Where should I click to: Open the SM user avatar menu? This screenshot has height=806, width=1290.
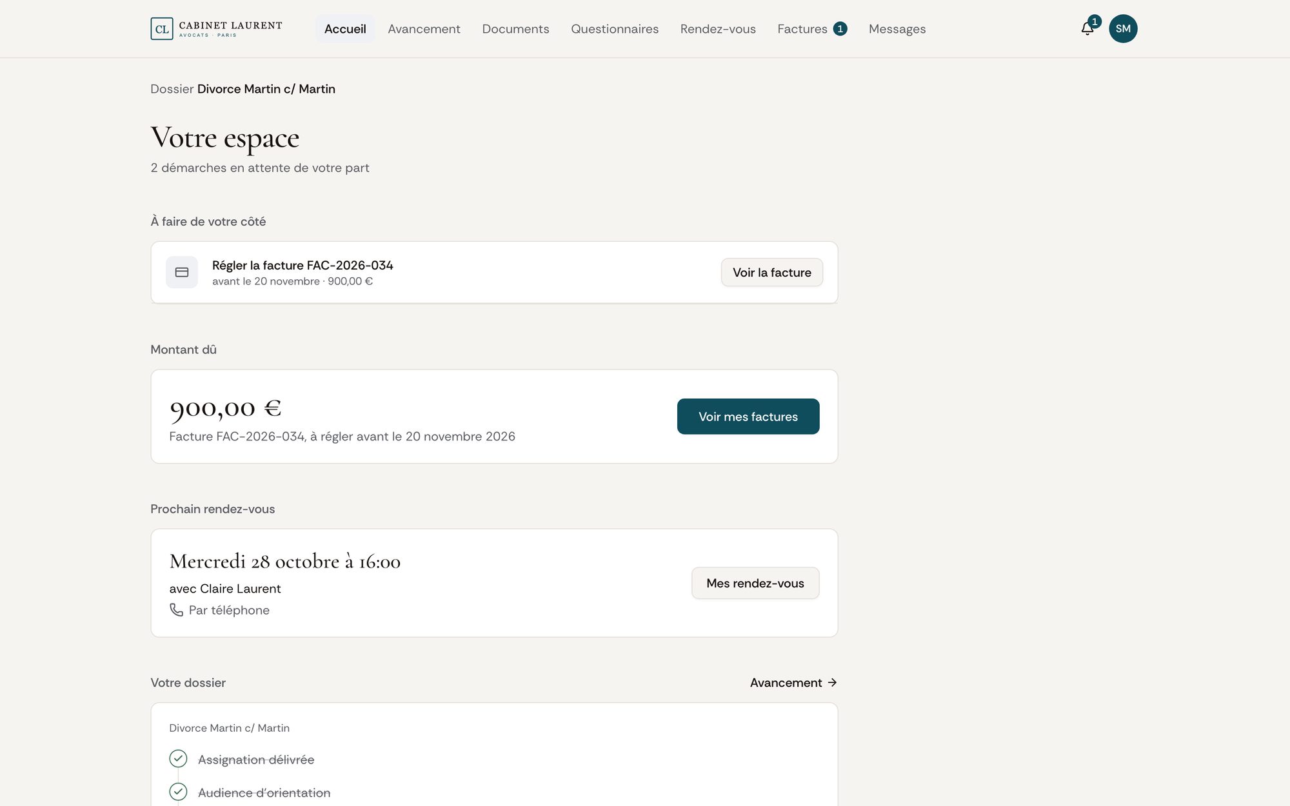pos(1123,28)
